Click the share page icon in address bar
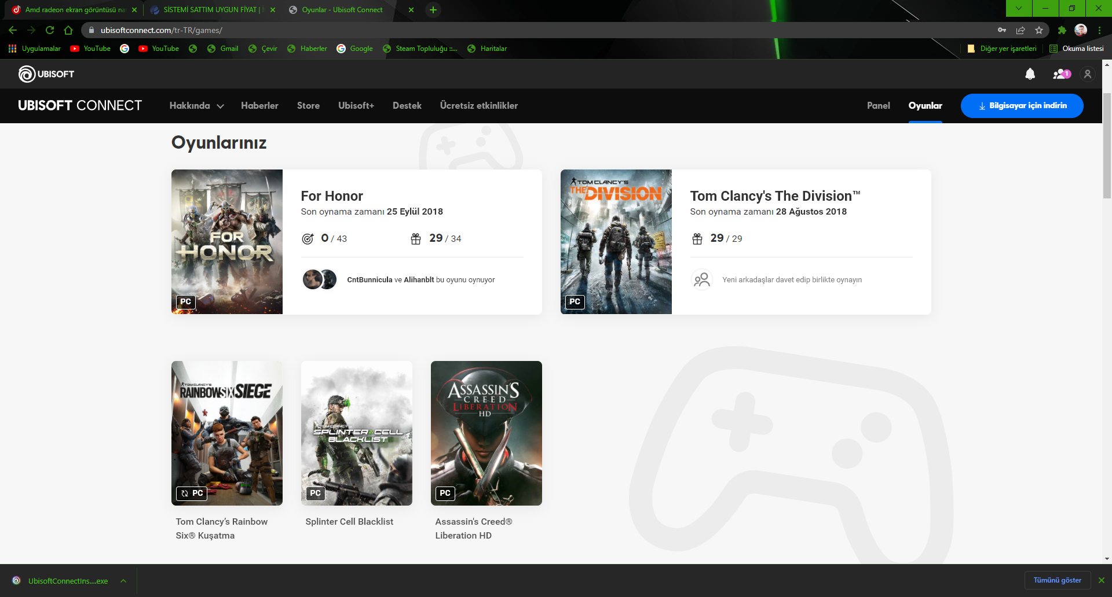 (x=1020, y=30)
